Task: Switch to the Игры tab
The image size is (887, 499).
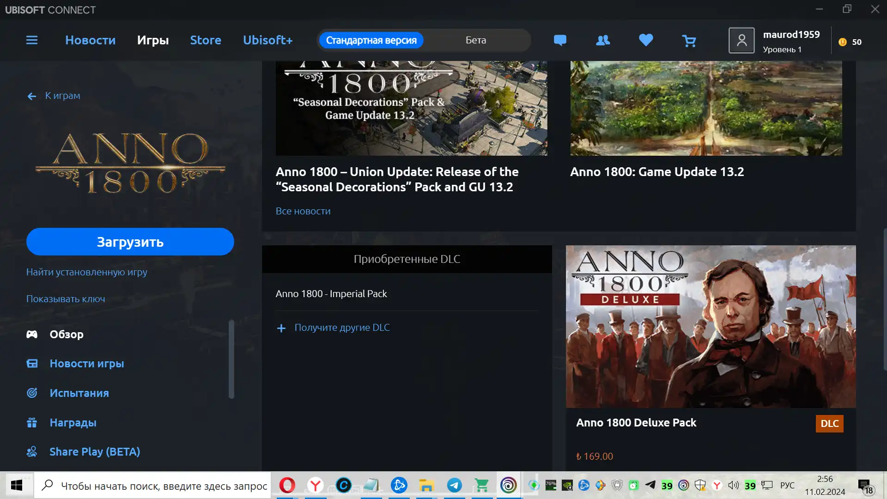Action: [153, 40]
